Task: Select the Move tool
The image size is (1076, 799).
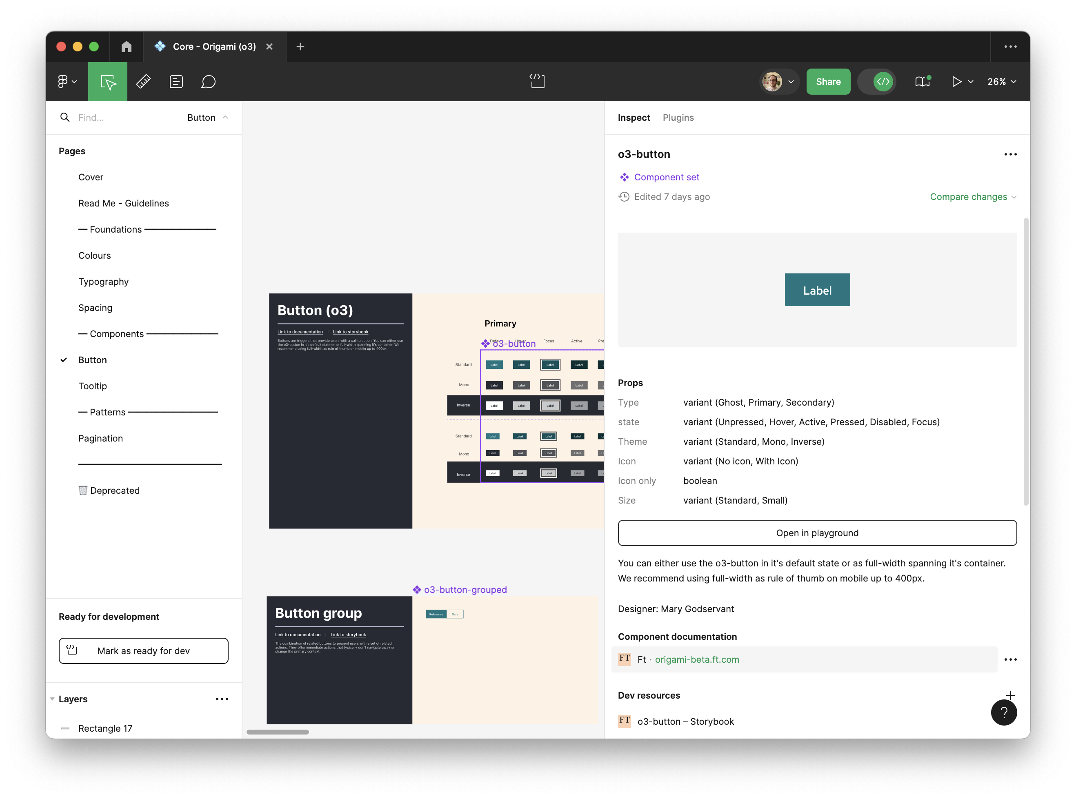Action: point(108,81)
